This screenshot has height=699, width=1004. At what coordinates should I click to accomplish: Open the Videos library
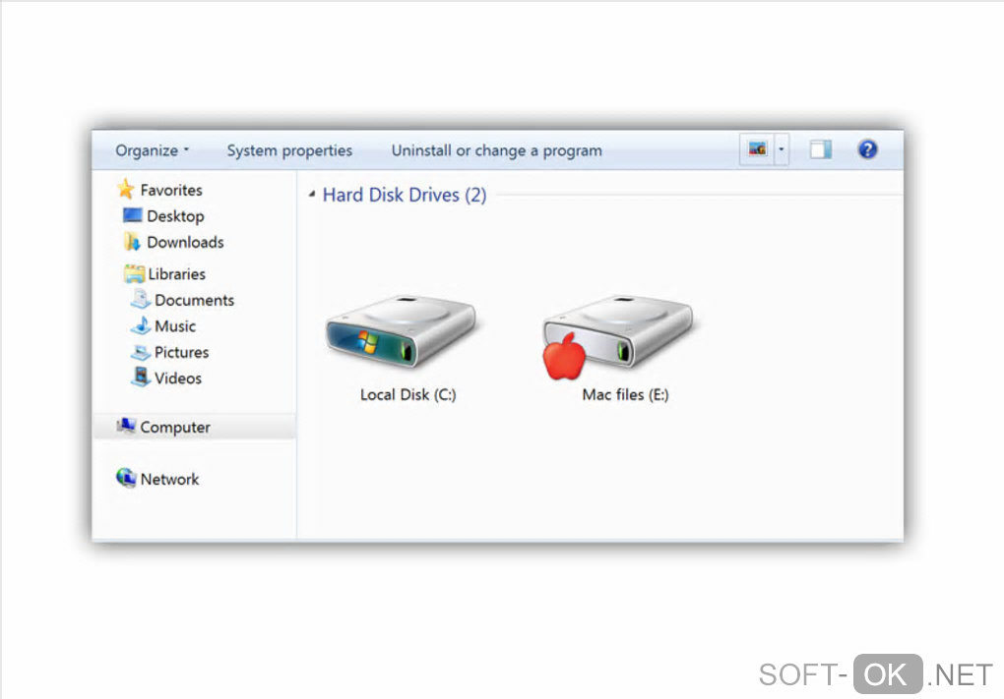tap(177, 379)
